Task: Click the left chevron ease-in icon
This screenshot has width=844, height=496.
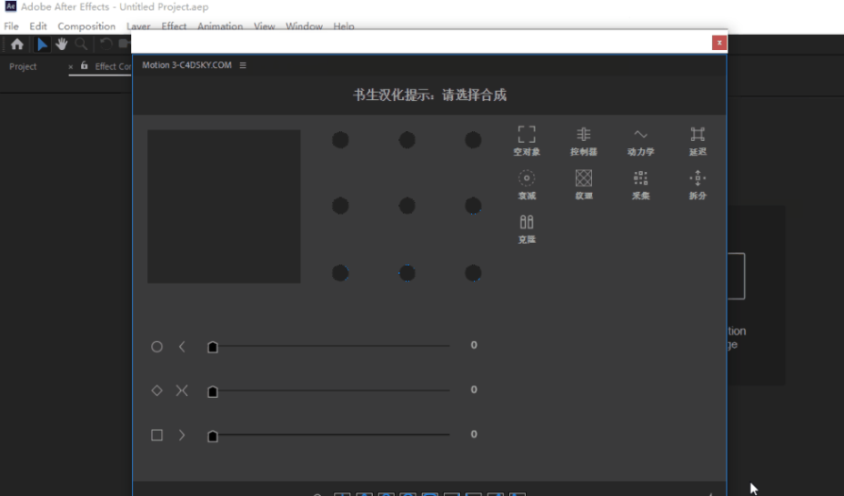Action: 182,347
